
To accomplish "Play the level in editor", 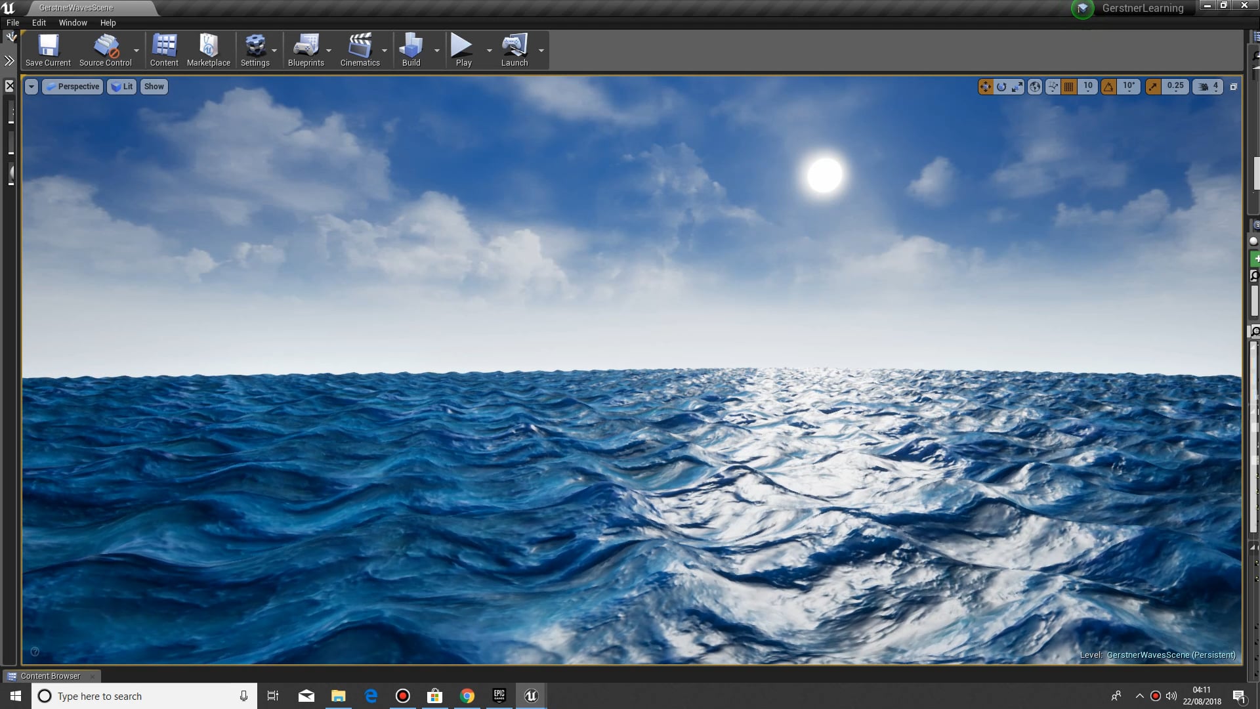I will pos(463,50).
